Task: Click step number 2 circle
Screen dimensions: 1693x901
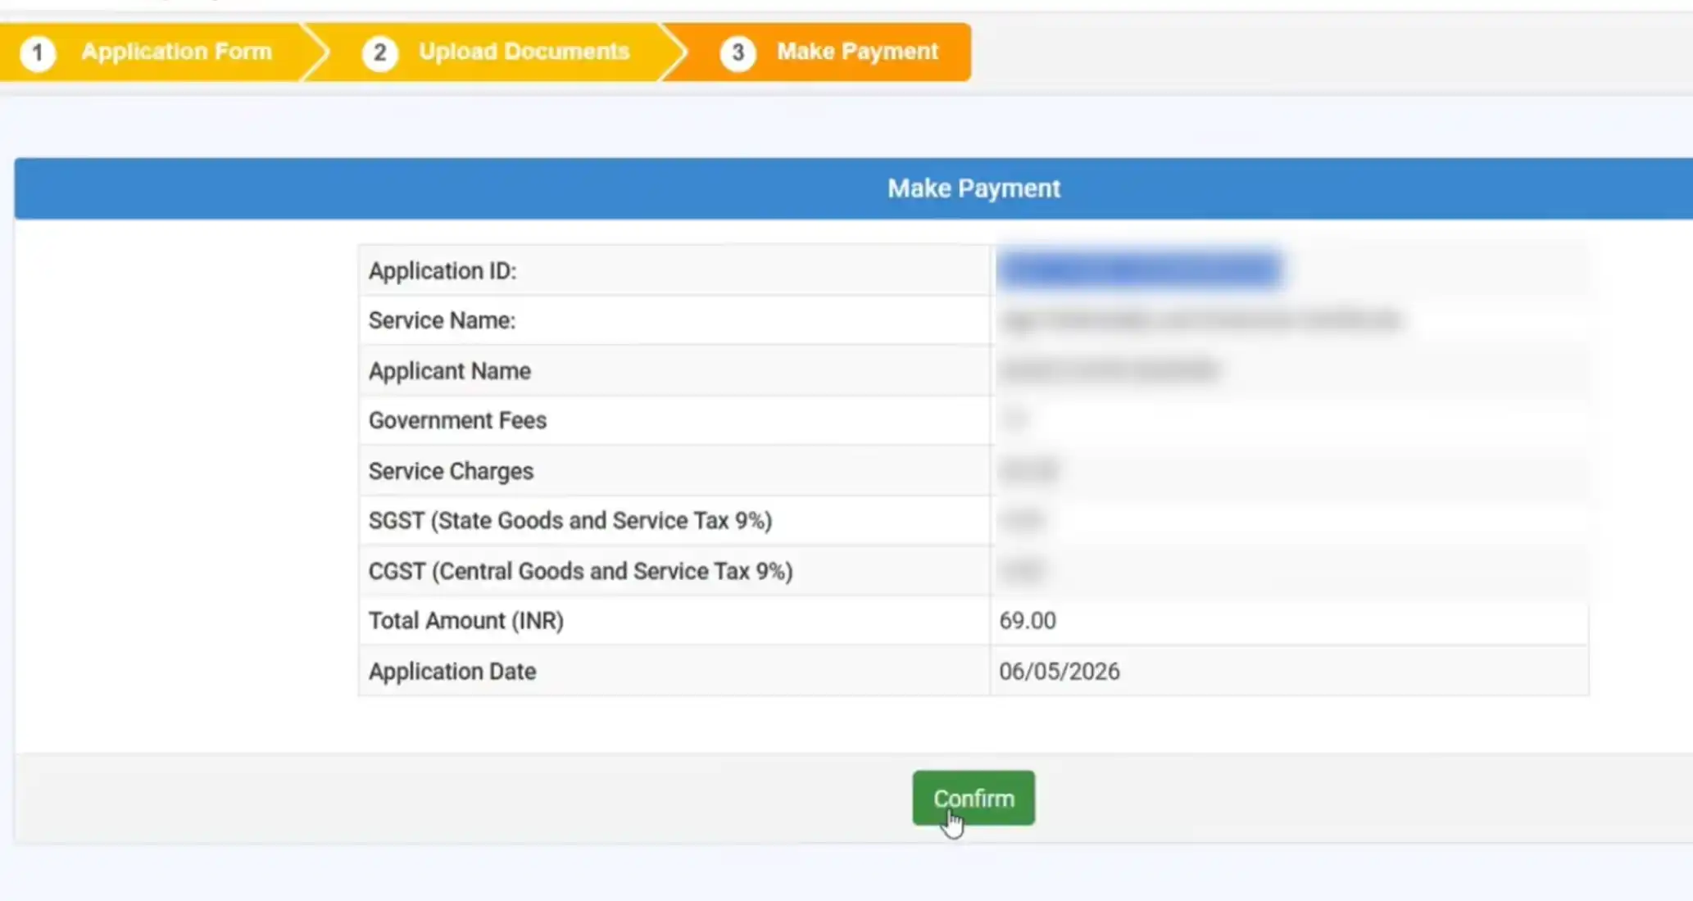Action: tap(379, 52)
